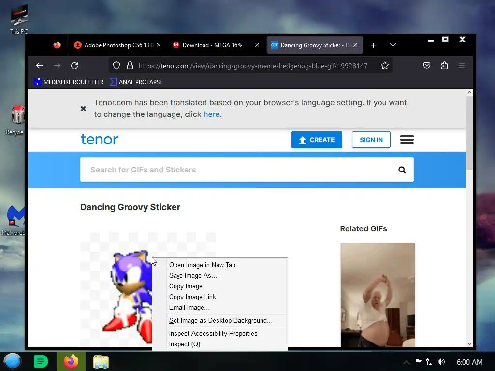Show hidden tray icons chevron

click(x=406, y=362)
